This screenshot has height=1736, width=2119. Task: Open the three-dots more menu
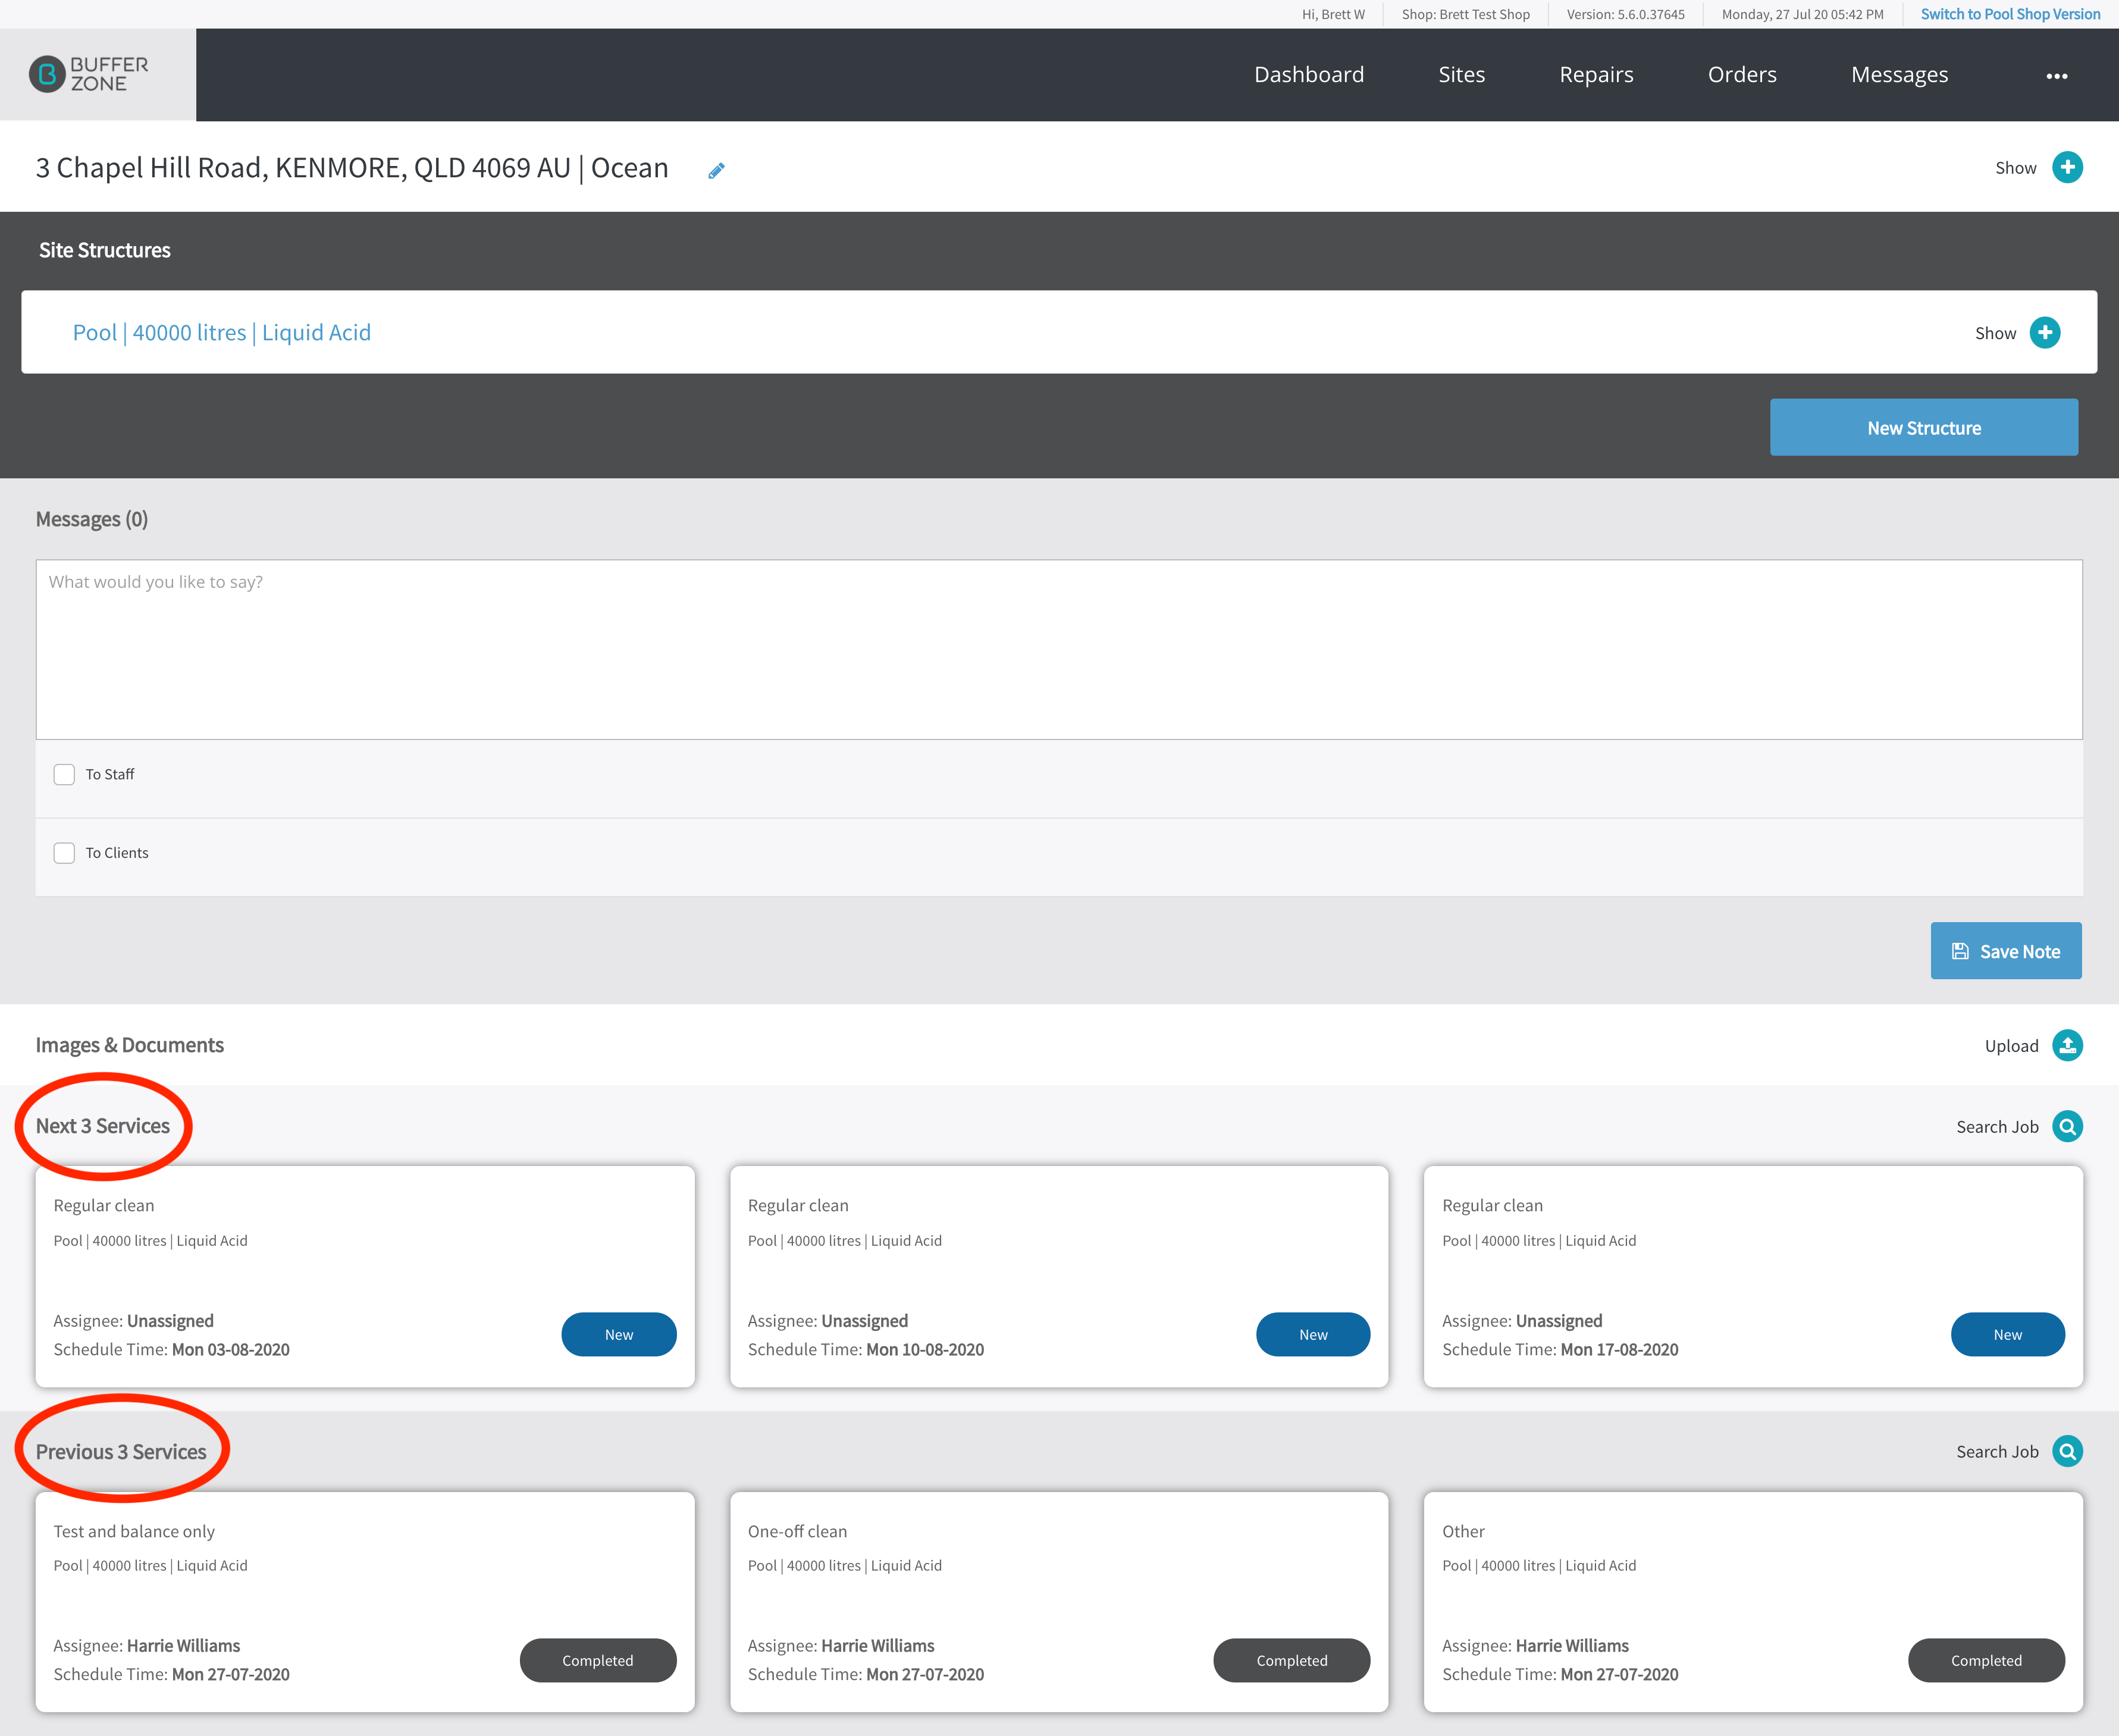[x=2056, y=76]
